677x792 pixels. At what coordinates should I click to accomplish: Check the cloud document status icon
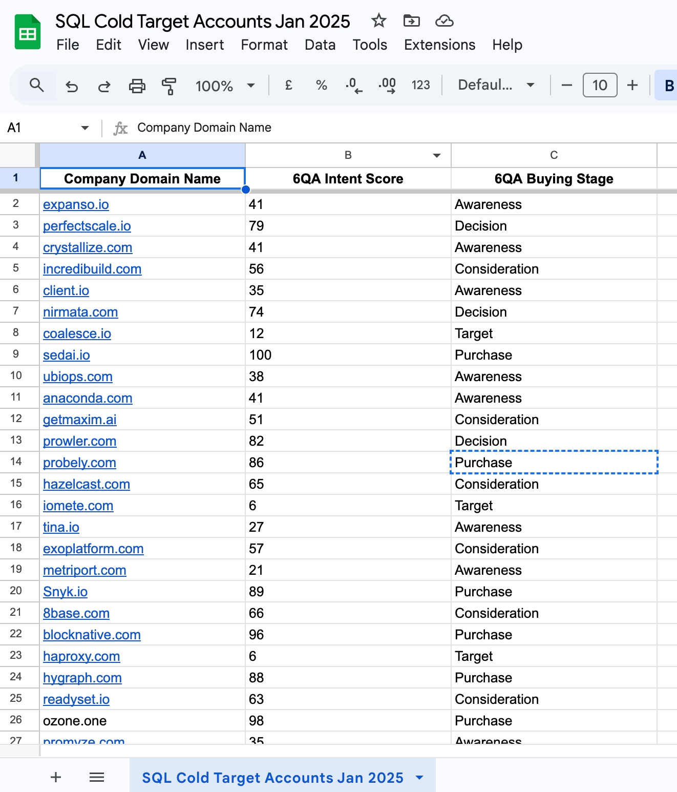tap(444, 21)
